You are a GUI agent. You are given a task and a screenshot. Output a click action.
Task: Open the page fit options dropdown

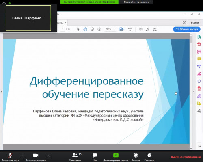click(122, 29)
